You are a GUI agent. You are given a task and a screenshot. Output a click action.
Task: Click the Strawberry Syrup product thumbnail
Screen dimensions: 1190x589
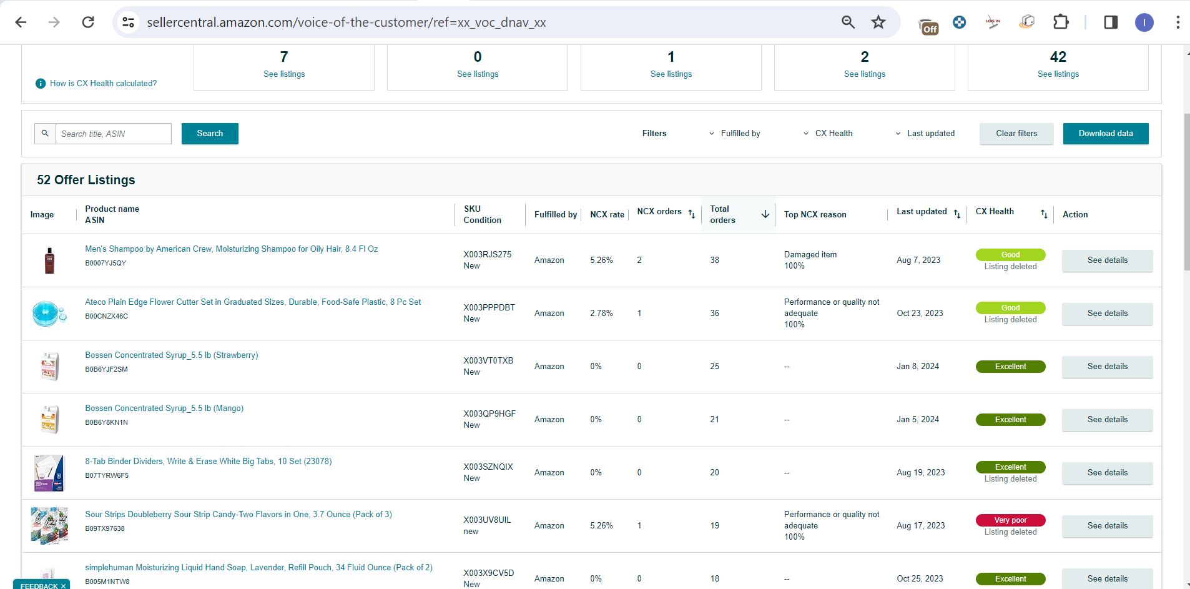click(49, 367)
